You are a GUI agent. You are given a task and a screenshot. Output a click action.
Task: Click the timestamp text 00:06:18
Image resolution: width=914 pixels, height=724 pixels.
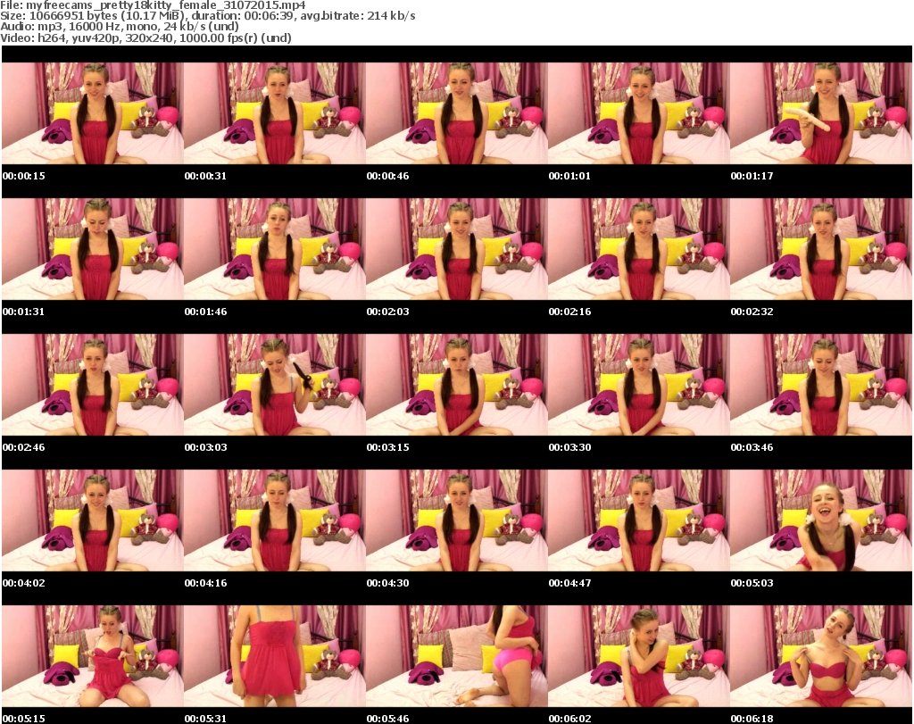coord(752,719)
